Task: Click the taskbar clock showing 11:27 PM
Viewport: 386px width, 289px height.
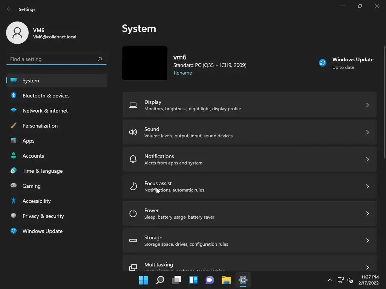Action: (x=368, y=280)
